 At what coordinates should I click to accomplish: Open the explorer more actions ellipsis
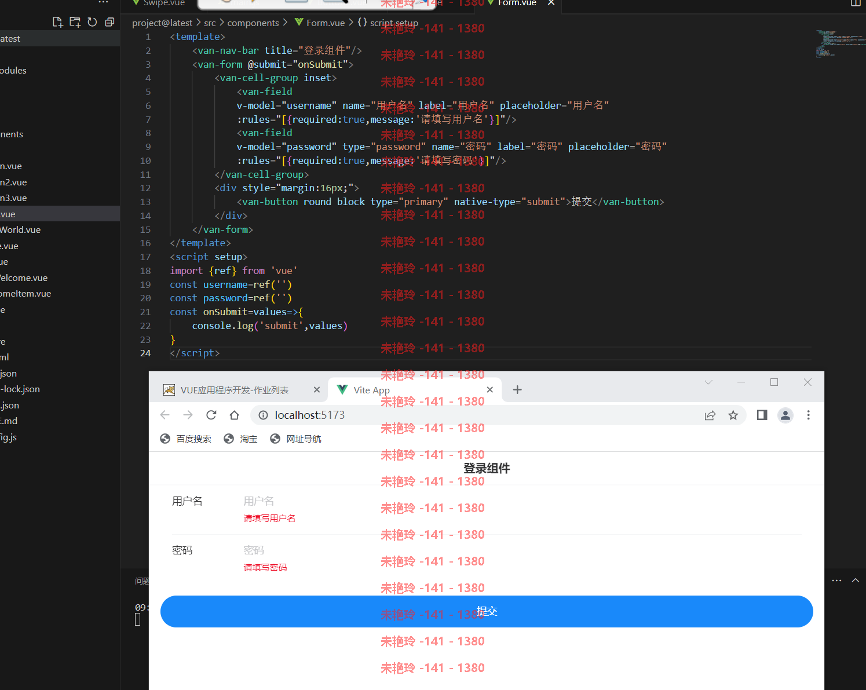click(104, 2)
